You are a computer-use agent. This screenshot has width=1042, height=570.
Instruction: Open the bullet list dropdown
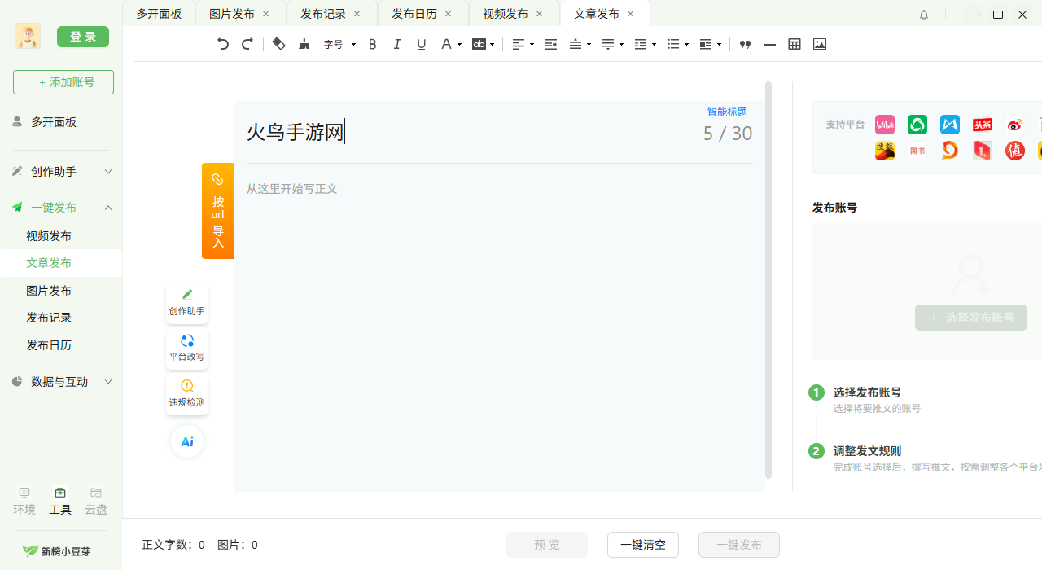(677, 45)
